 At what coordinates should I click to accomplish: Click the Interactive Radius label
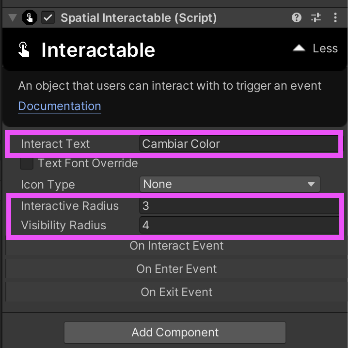click(x=70, y=206)
